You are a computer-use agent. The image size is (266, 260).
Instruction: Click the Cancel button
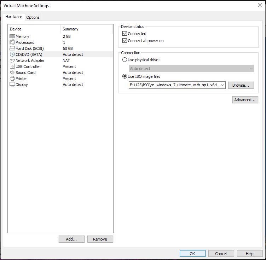[221, 254]
